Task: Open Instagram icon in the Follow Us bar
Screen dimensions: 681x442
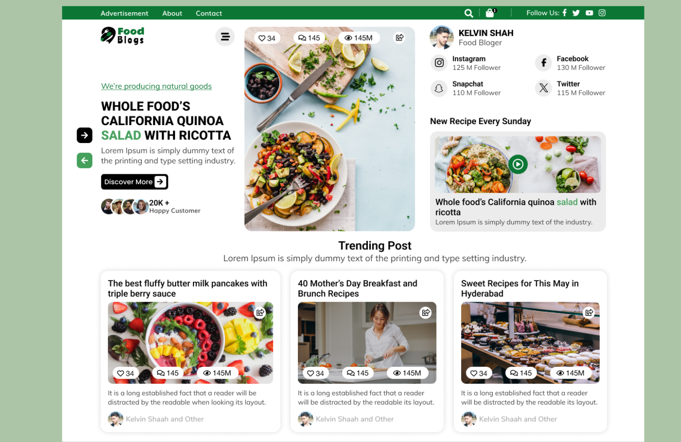Action: [x=602, y=13]
